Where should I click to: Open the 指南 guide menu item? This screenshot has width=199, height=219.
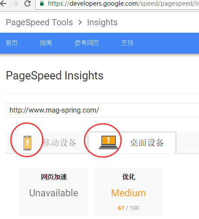(46, 43)
